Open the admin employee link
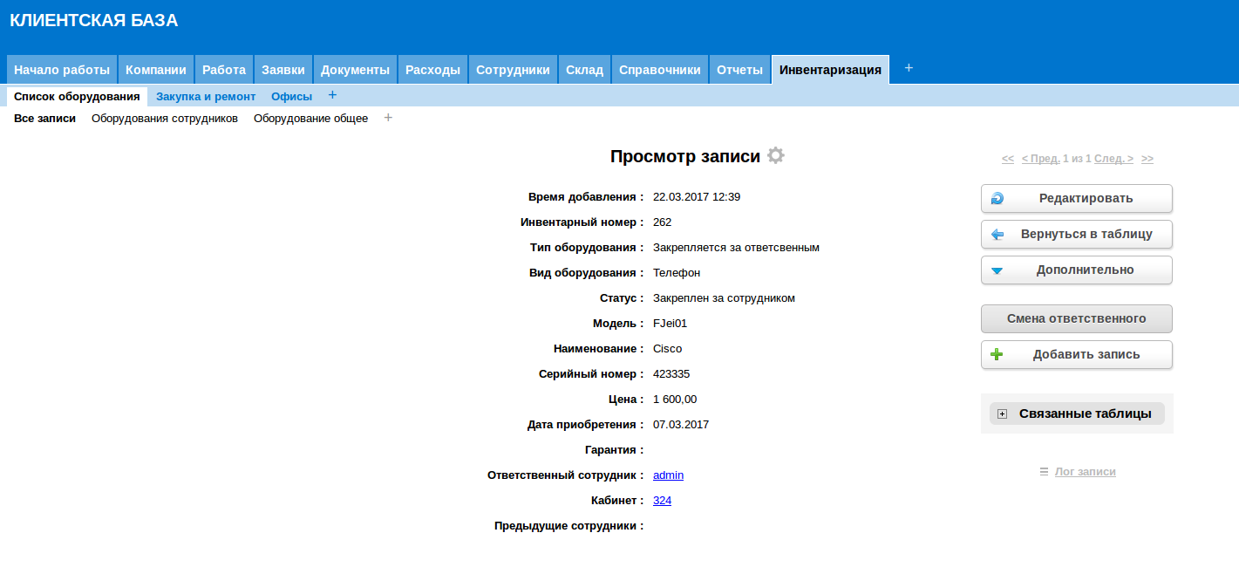This screenshot has width=1239, height=574. (x=668, y=475)
